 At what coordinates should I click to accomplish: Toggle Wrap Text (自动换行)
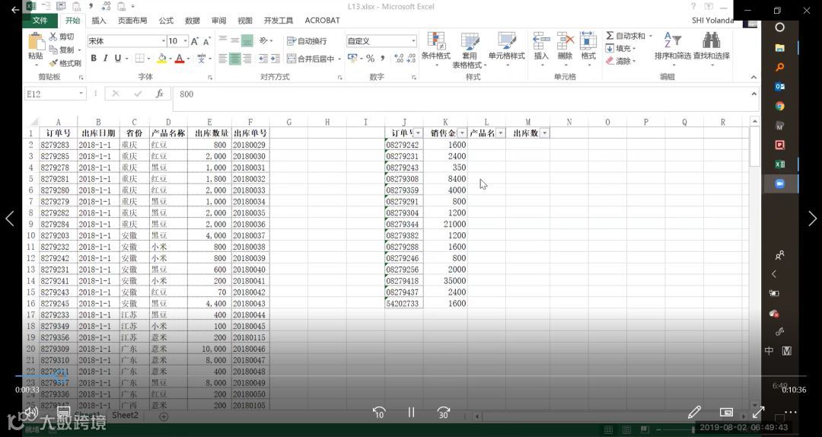pyautogui.click(x=307, y=41)
